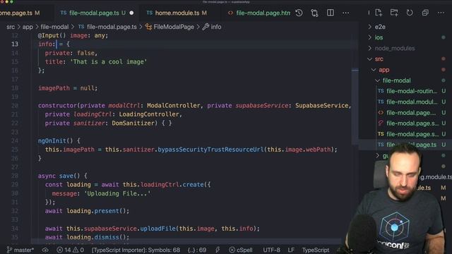Switch to the home.page.ts tab
This screenshot has width=452, height=254.
(20, 13)
